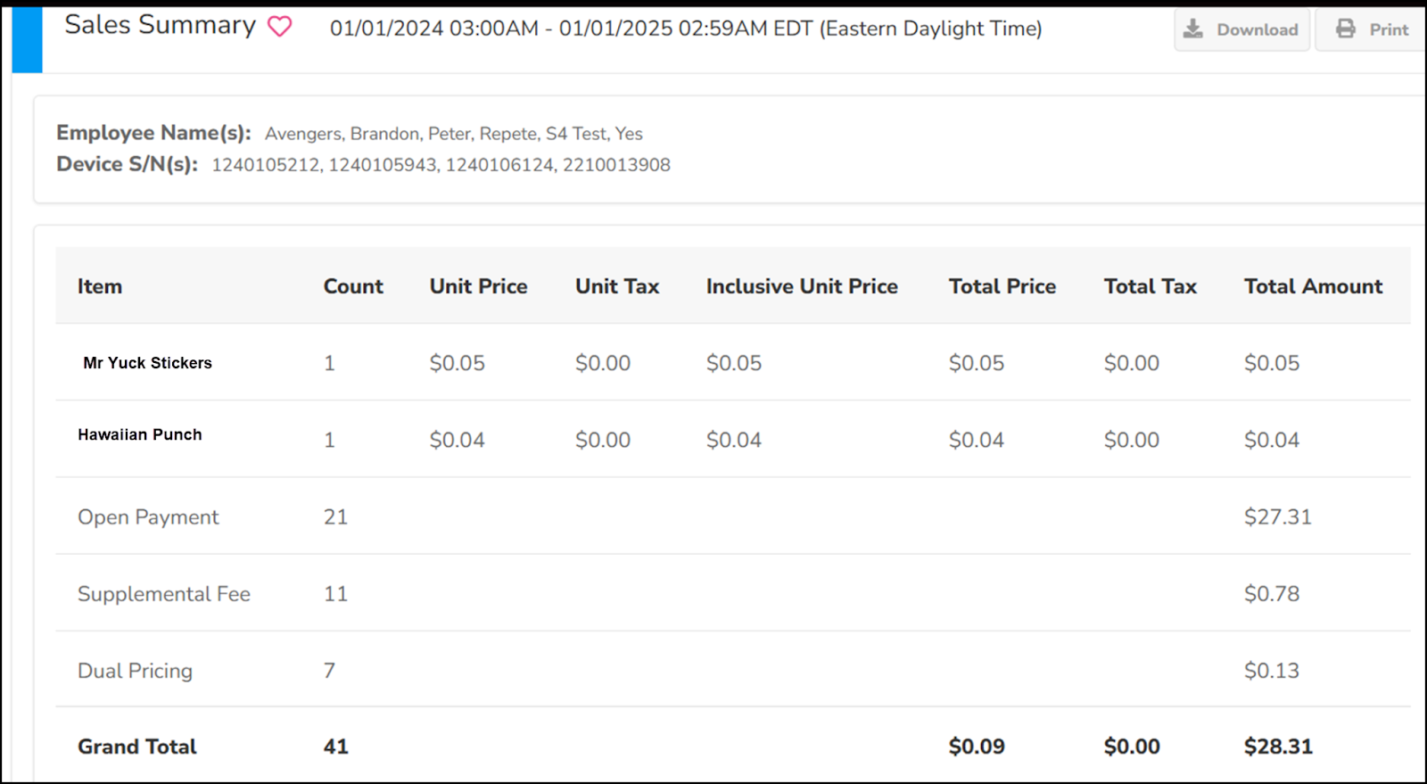Click the report date range text
Screen dimensions: 1427x784
pos(685,29)
